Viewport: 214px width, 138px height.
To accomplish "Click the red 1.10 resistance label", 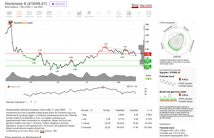I will [x=148, y=54].
